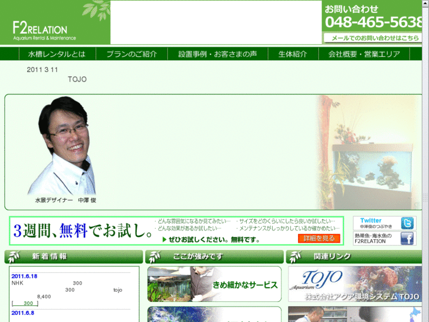Open きめ細かなサービス thumbnail
The height and width of the screenshot is (322, 429).
click(x=214, y=284)
